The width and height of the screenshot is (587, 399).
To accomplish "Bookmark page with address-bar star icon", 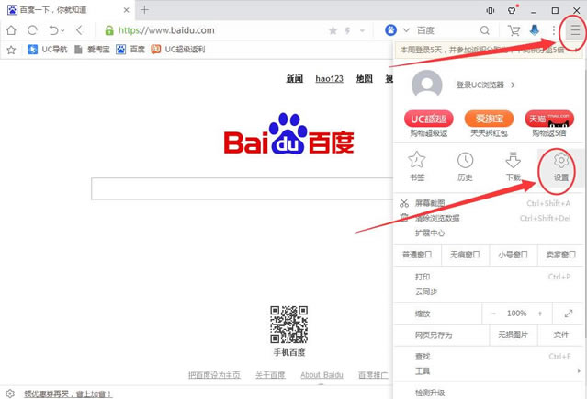I will [333, 30].
